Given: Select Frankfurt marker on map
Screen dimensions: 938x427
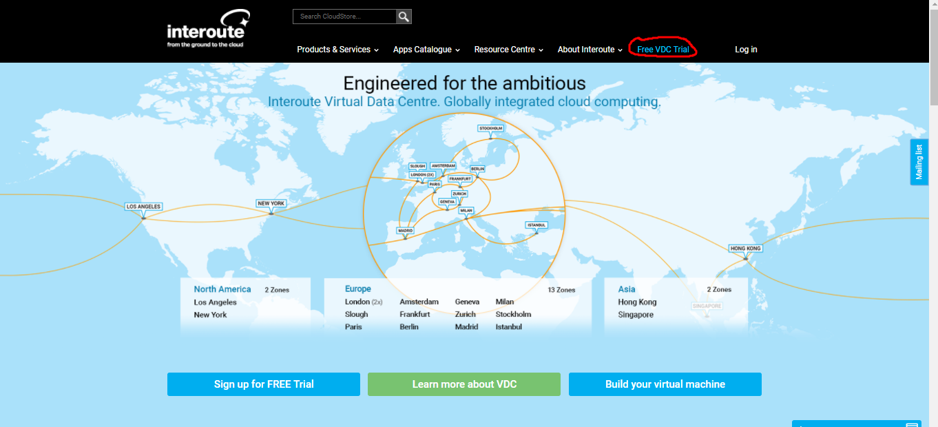Looking at the screenshot, I should point(460,179).
